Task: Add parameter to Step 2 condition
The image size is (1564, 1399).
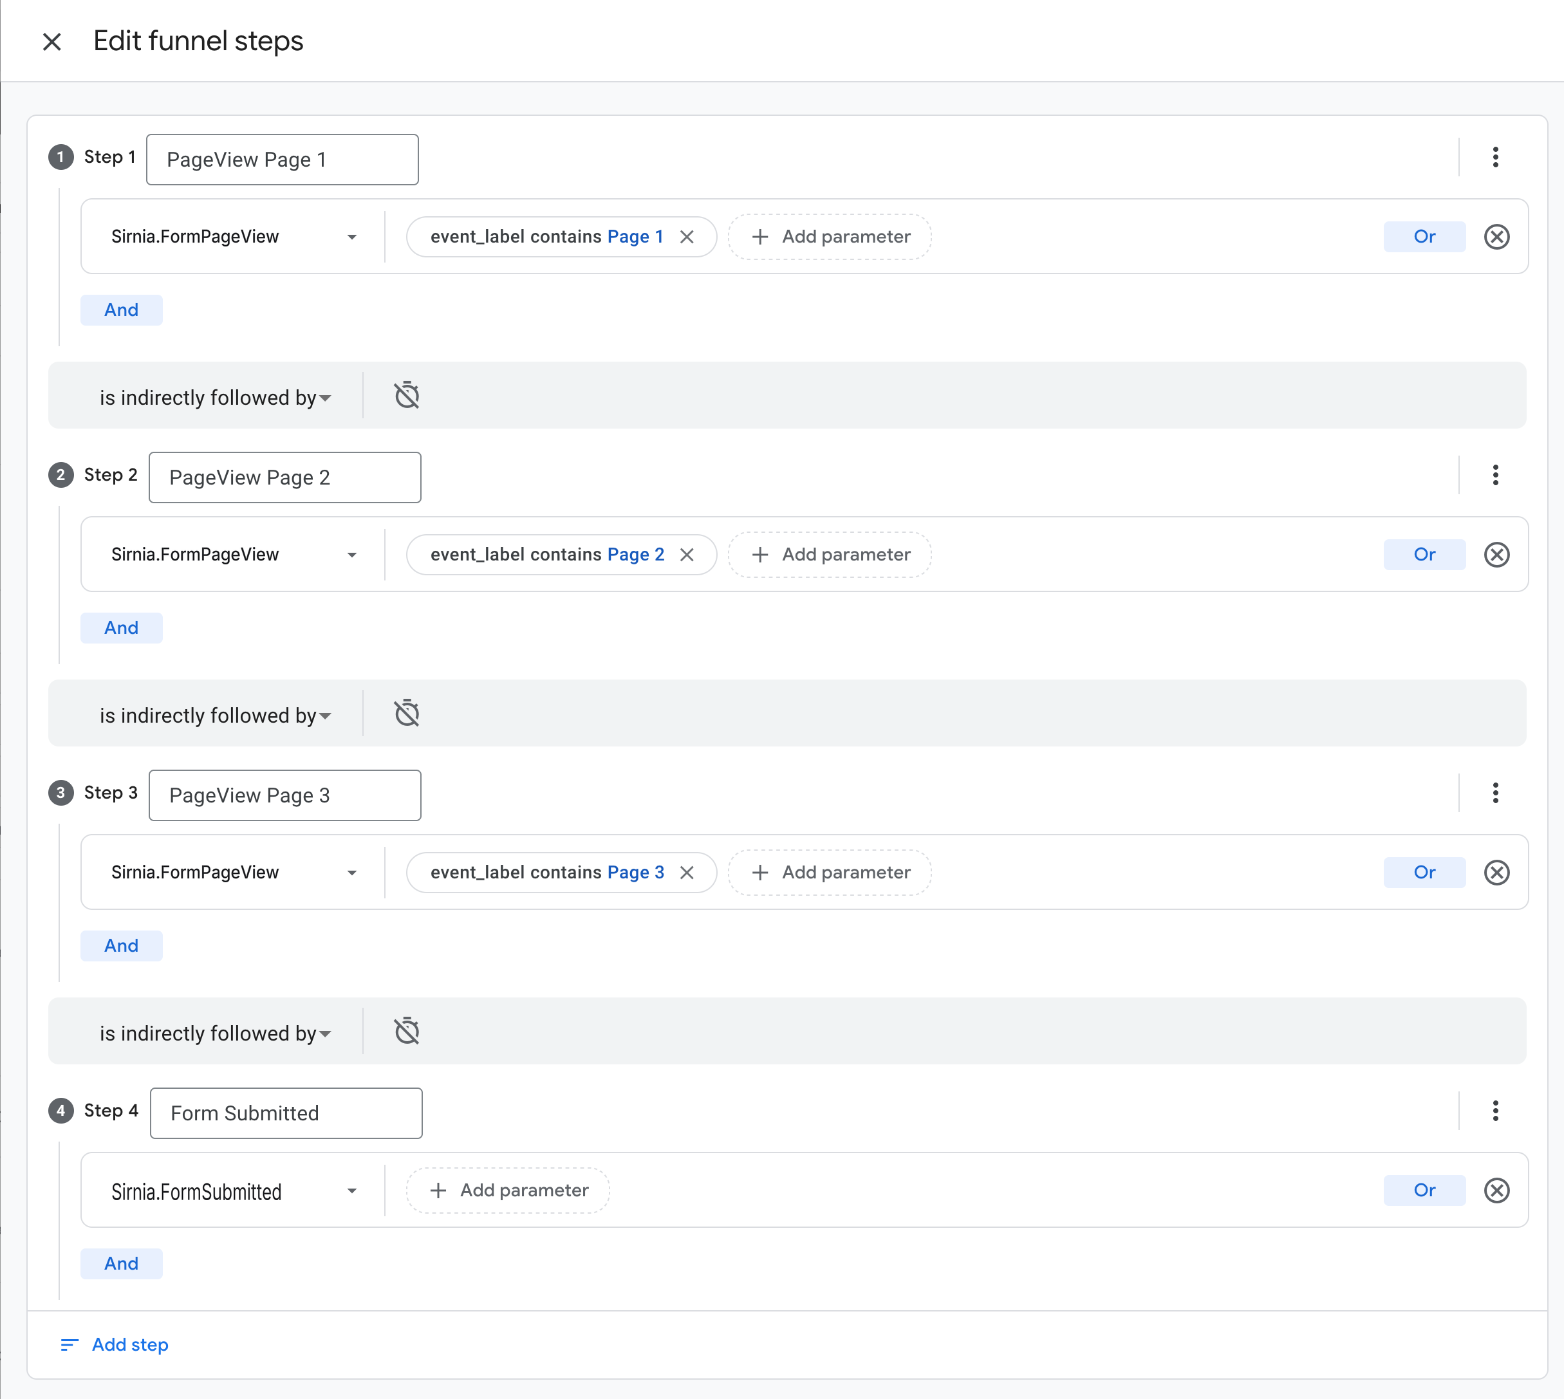Action: [x=830, y=555]
